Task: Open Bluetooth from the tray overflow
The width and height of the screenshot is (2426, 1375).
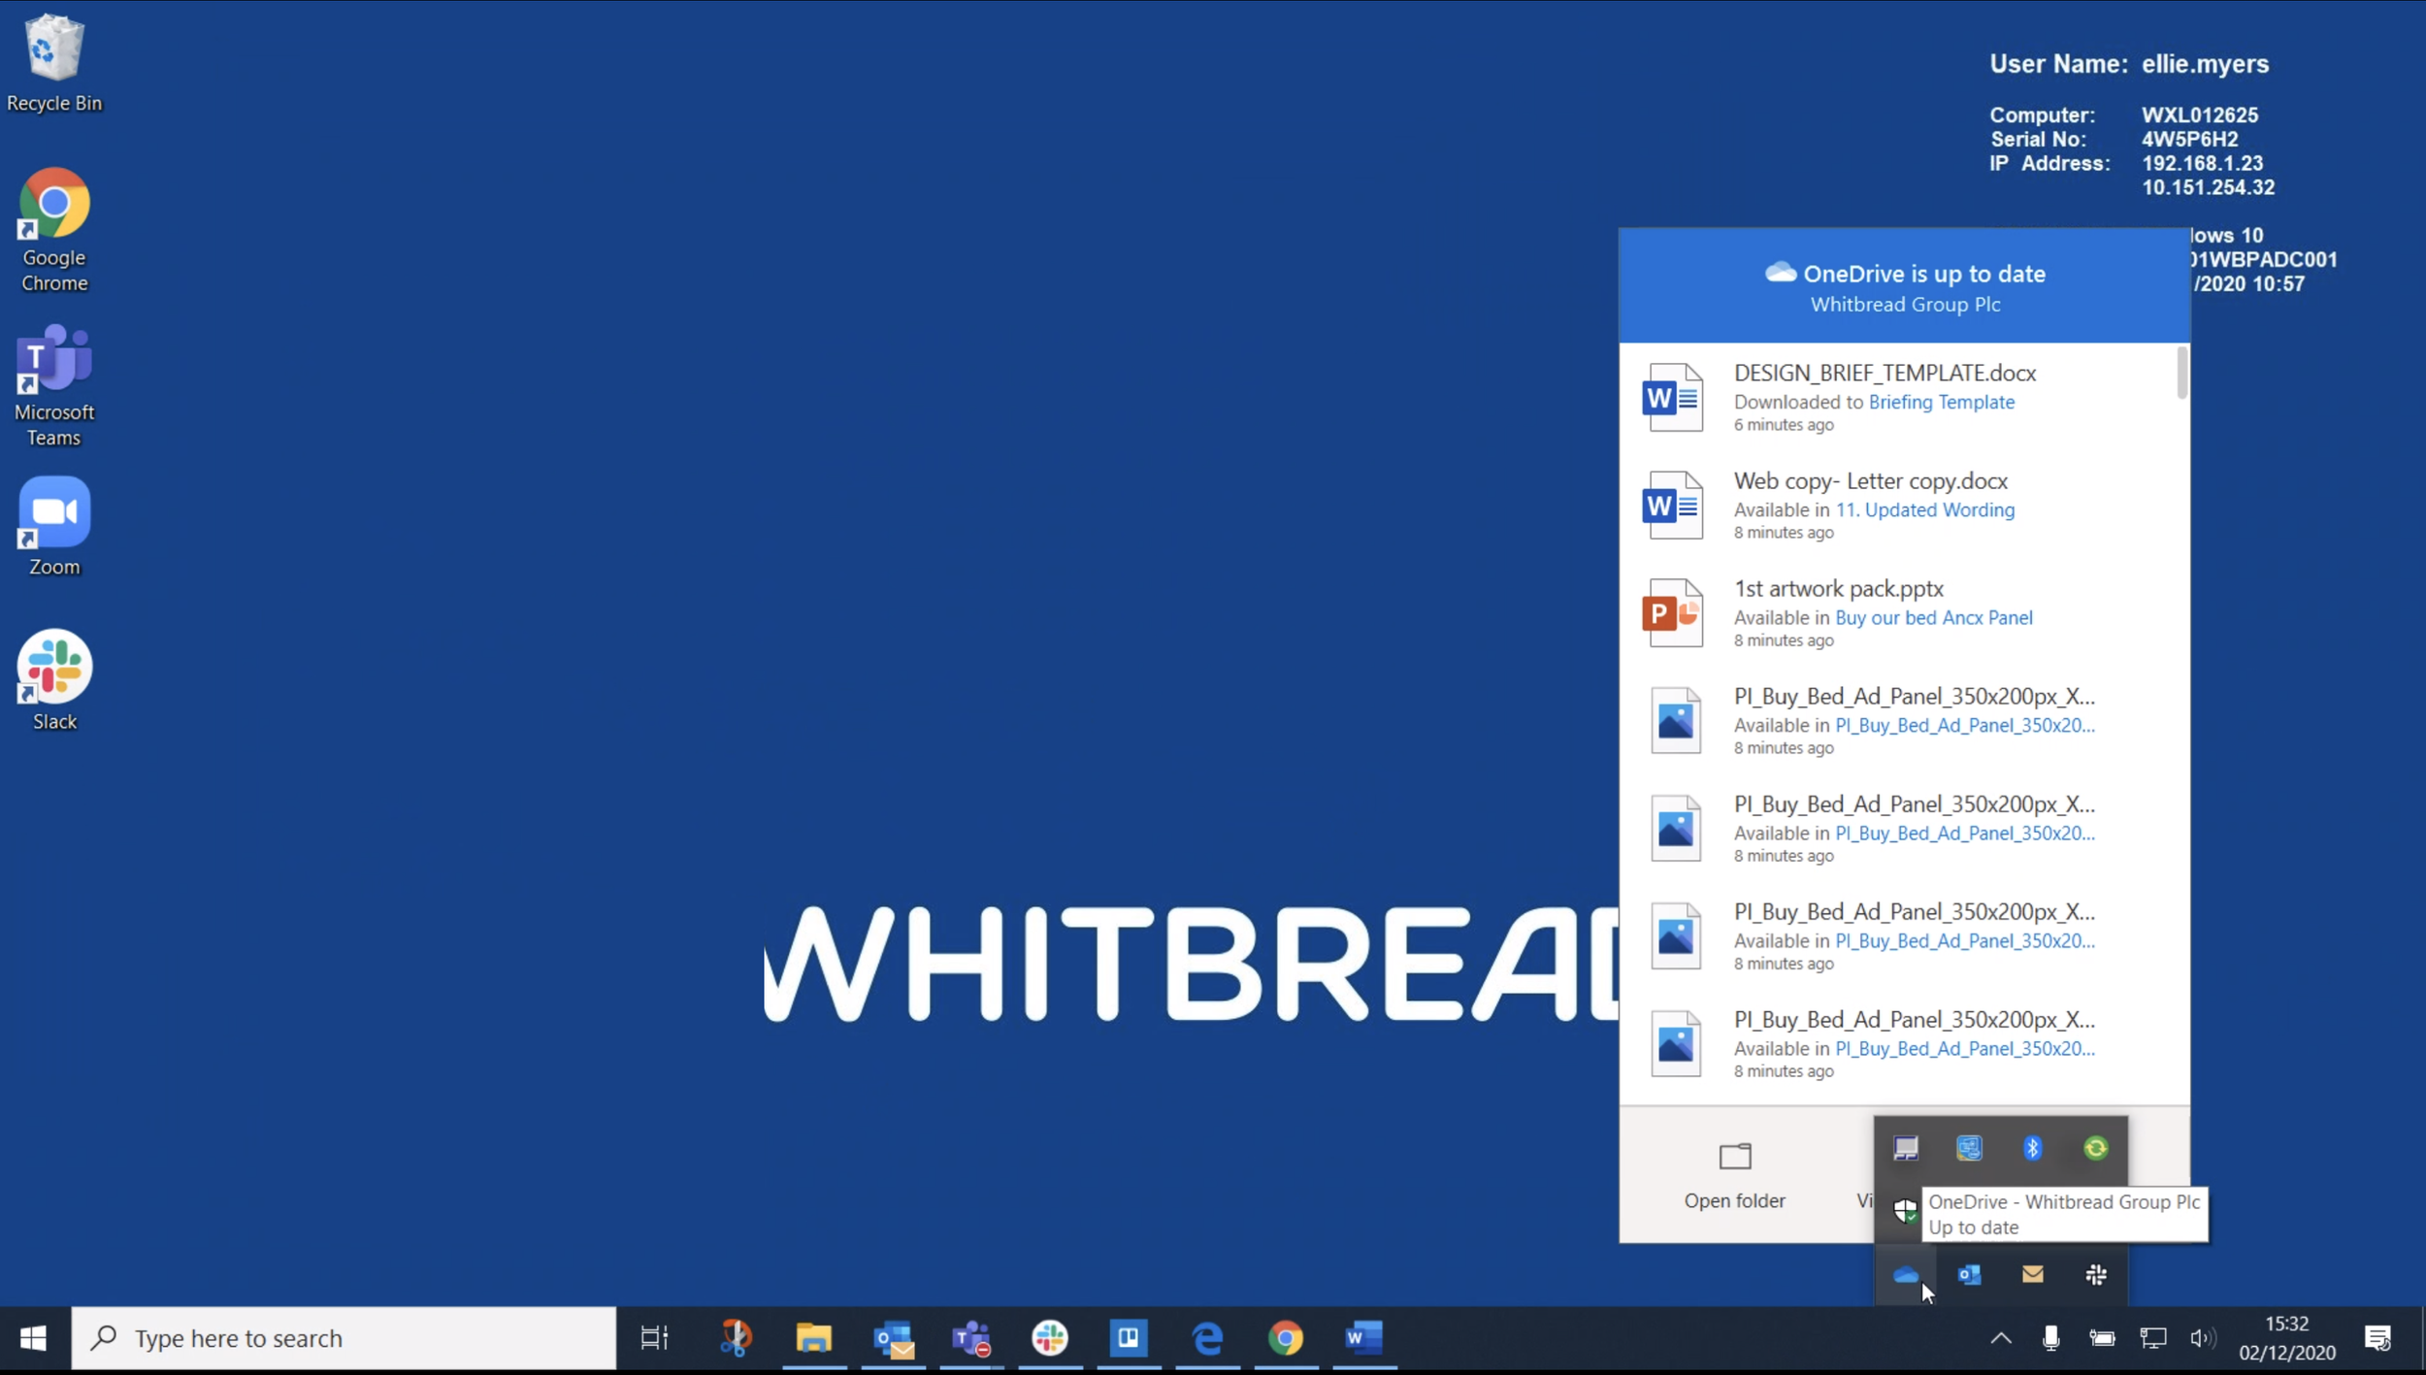Action: click(2033, 1148)
